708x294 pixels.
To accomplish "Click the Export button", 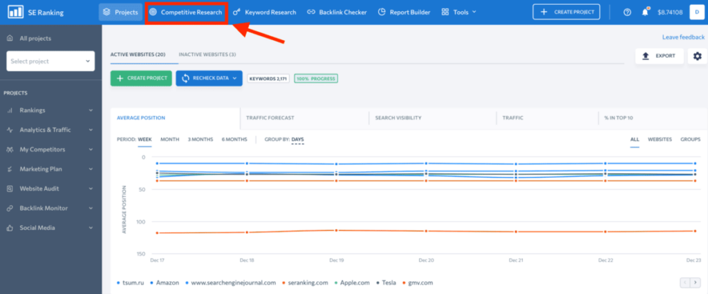I will 659,56.
